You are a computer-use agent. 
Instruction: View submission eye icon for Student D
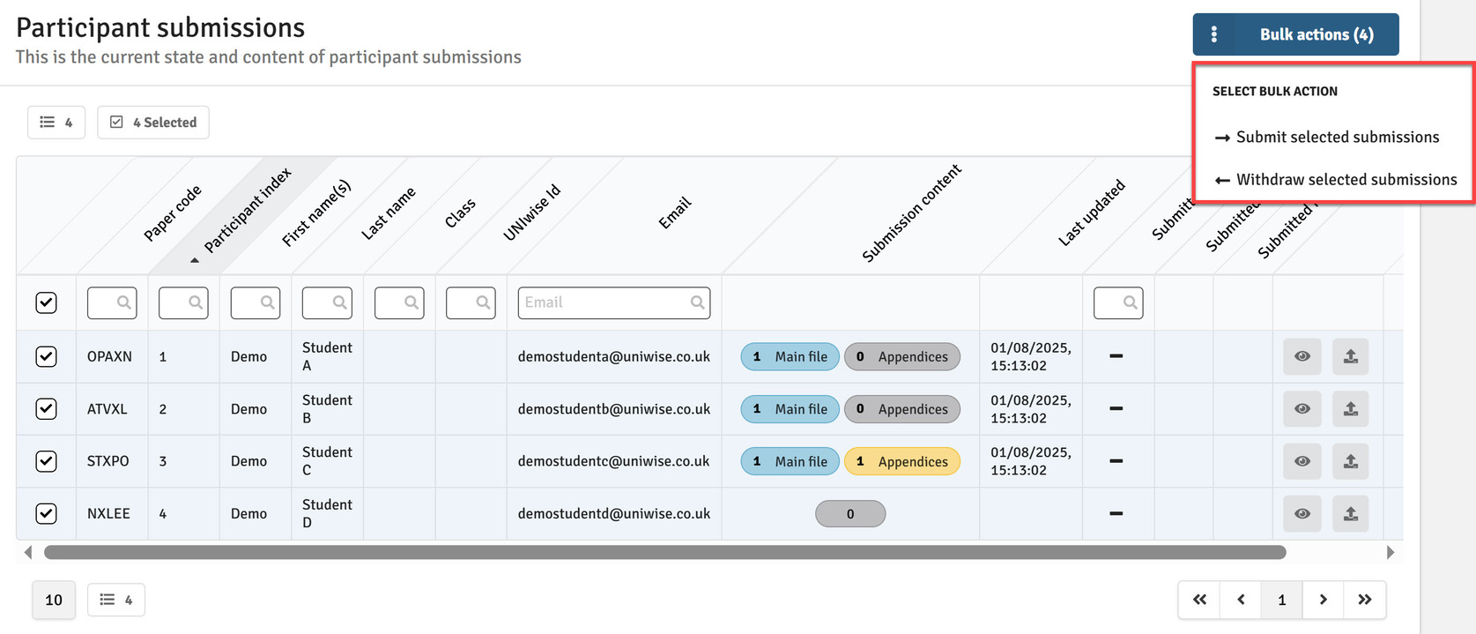[1302, 513]
